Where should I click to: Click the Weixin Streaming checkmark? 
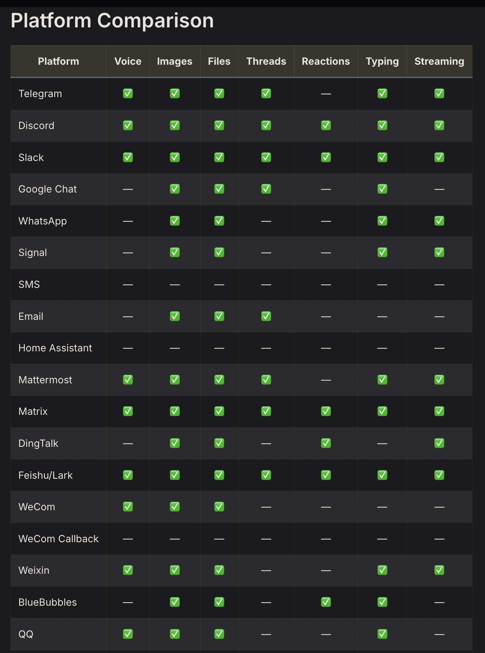[x=439, y=570]
